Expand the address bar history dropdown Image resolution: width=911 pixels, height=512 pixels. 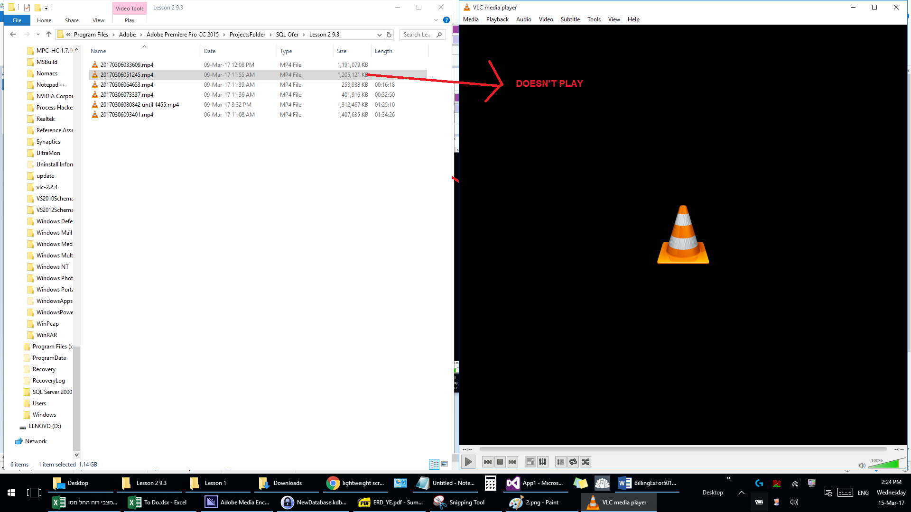(x=379, y=35)
